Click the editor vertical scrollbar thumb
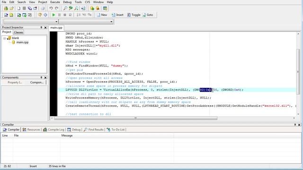303x170 pixels. [298, 71]
